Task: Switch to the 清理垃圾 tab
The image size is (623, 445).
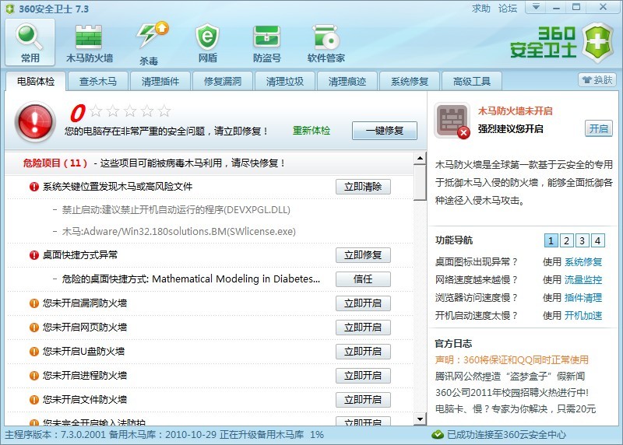Action: tap(285, 82)
